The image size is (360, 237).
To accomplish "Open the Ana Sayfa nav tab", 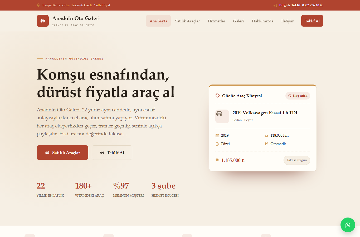I will (x=158, y=21).
